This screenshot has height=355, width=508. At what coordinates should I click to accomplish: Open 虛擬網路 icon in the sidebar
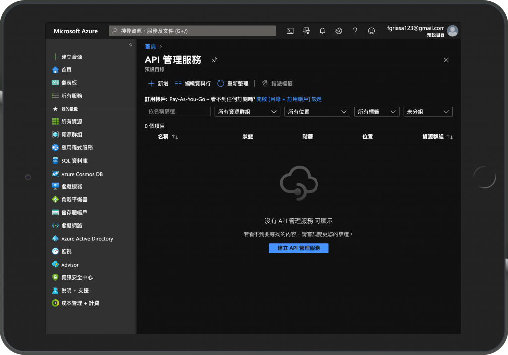point(55,226)
